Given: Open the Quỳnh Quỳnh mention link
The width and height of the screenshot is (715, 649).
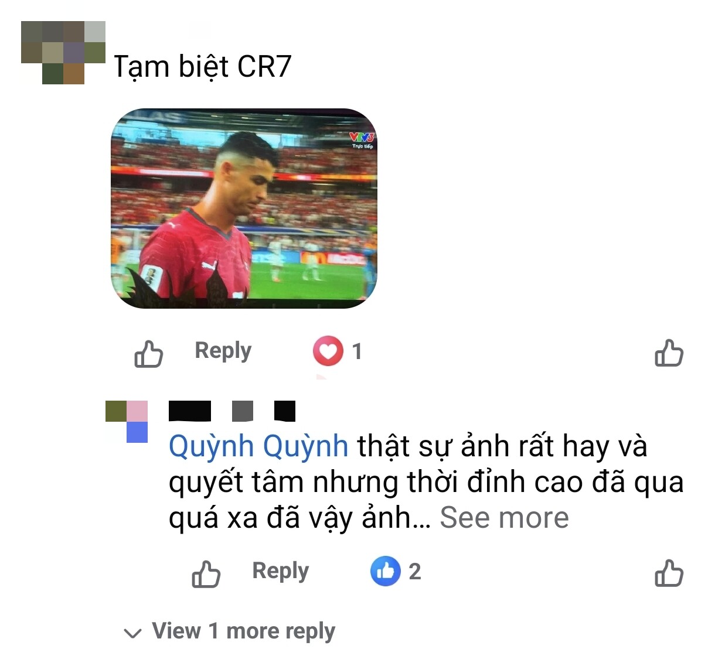Looking at the screenshot, I should 258,446.
